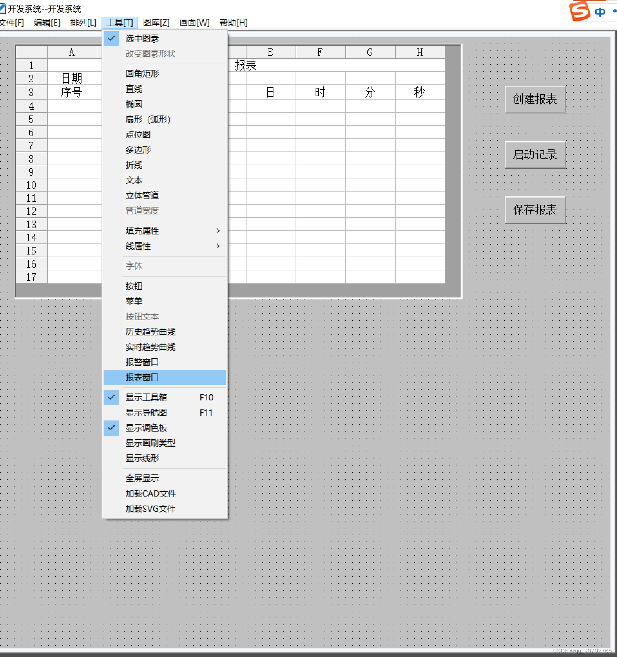Viewport: 617px width, 657px height.
Task: Insert a 实时趋势曲线
Action: (x=165, y=347)
